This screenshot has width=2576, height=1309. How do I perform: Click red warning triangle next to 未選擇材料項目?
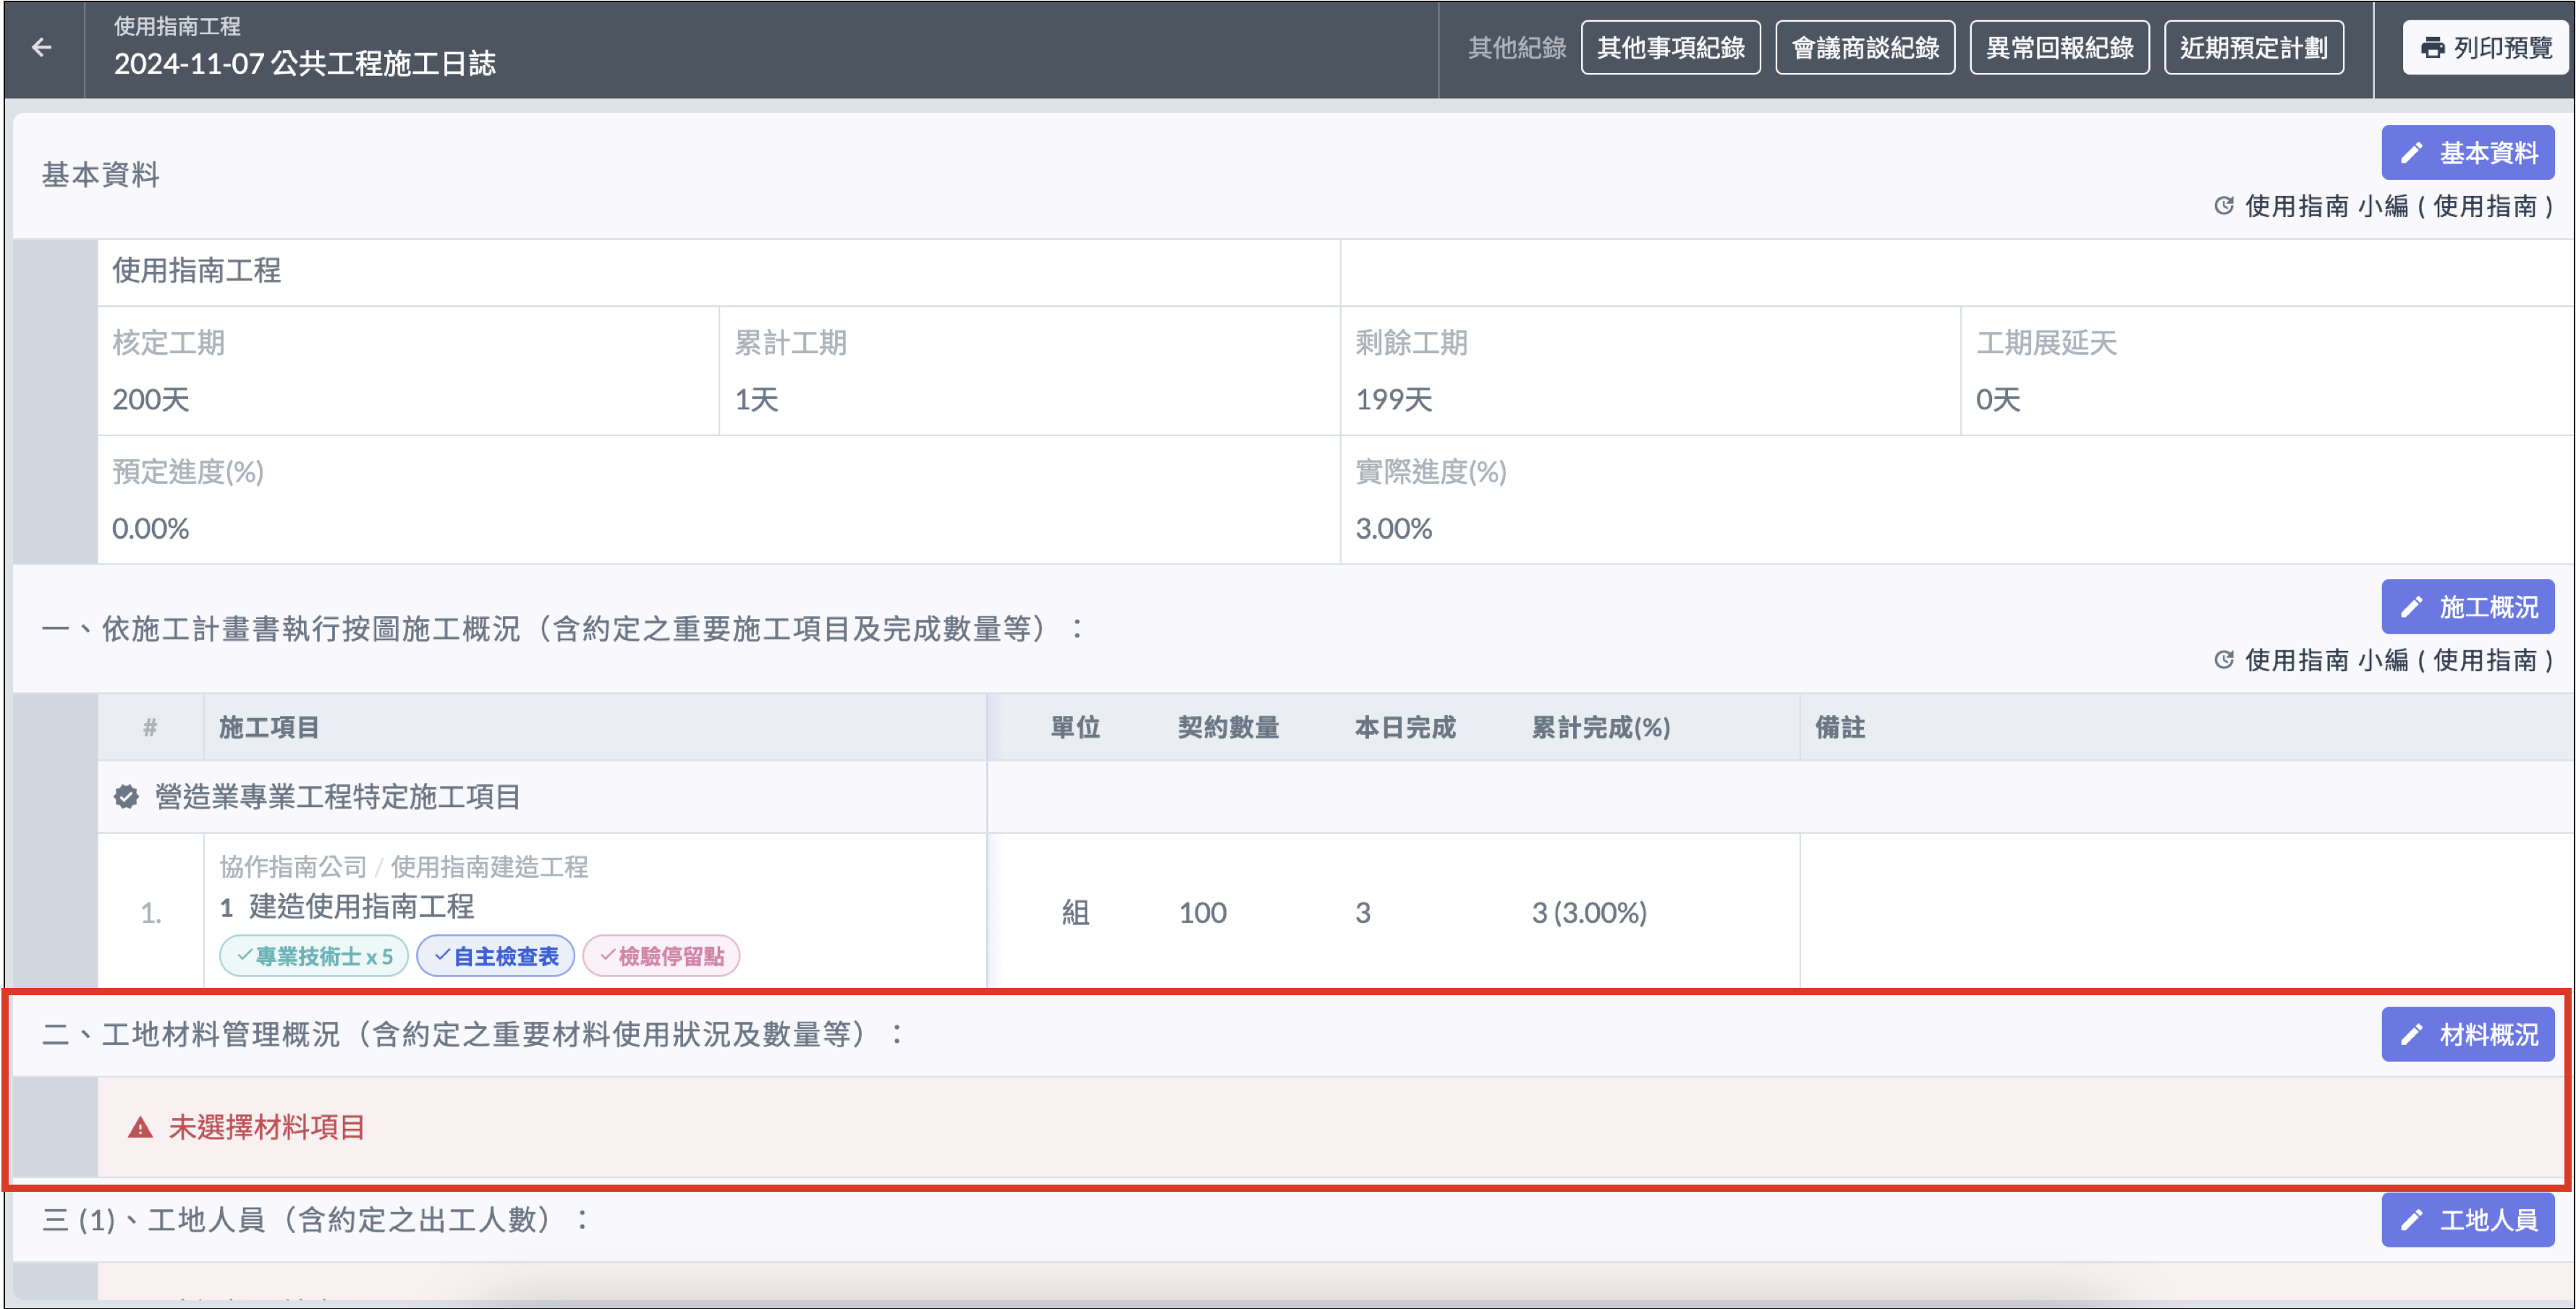click(140, 1128)
